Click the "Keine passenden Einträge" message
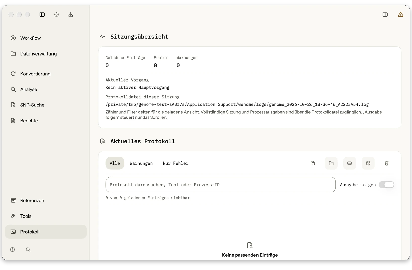Viewport: 412px width, 270px height. 250,255
